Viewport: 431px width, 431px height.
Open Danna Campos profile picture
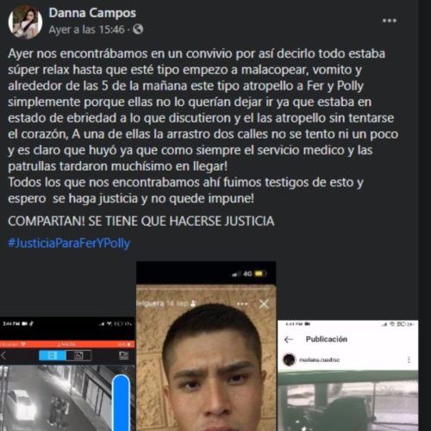(25, 22)
